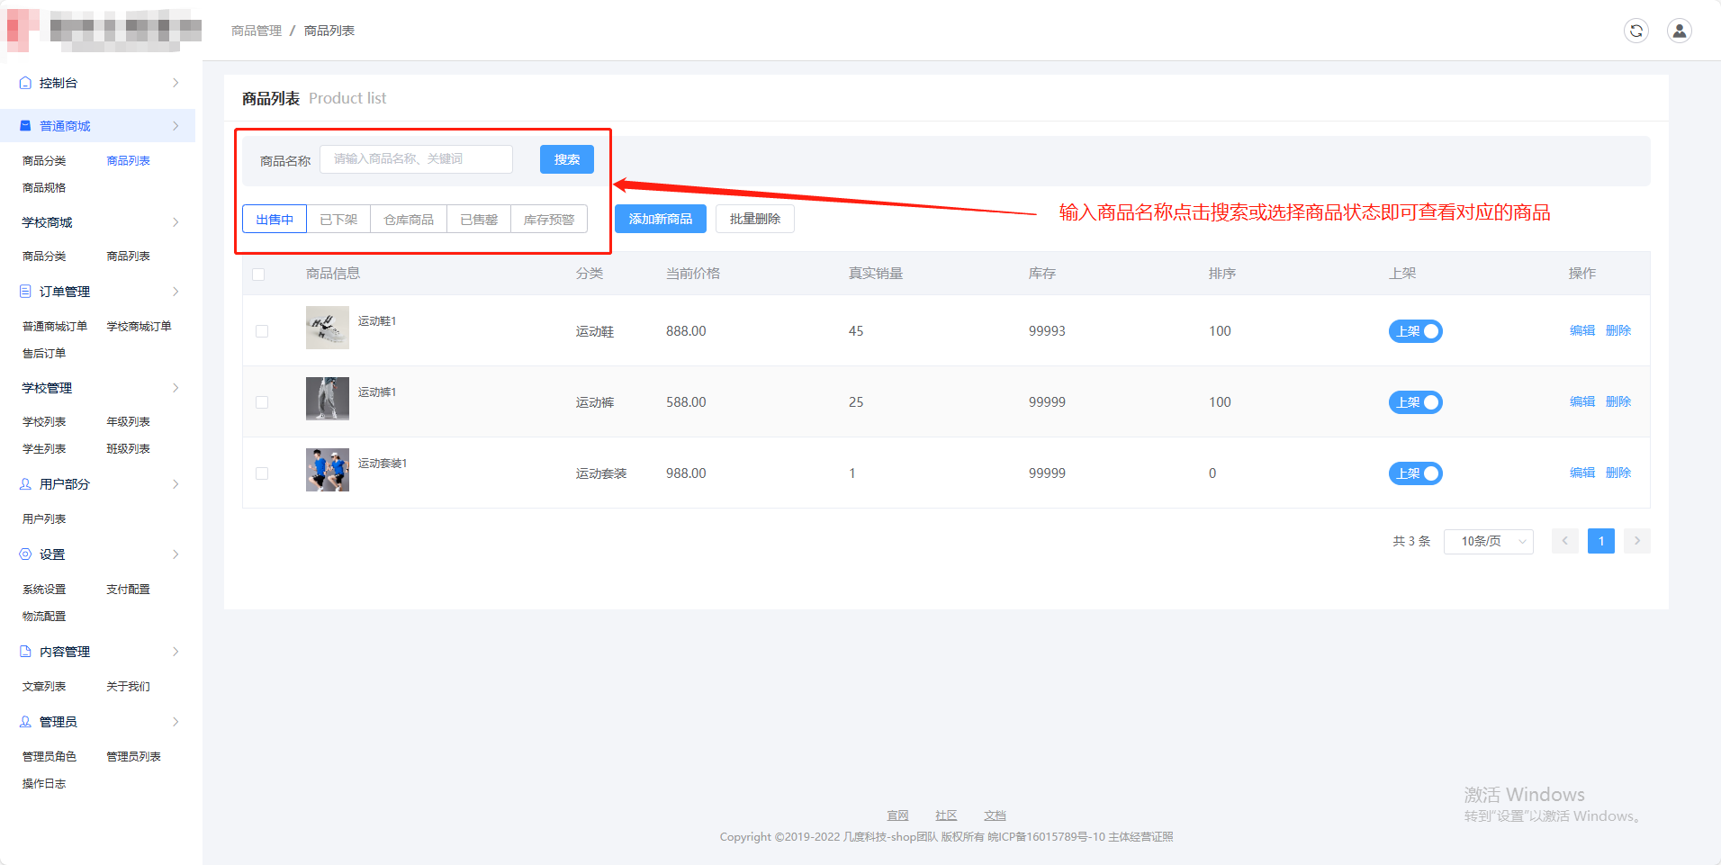Switch to the 已下架 status tab
Screen dimensions: 1721x865
click(338, 220)
